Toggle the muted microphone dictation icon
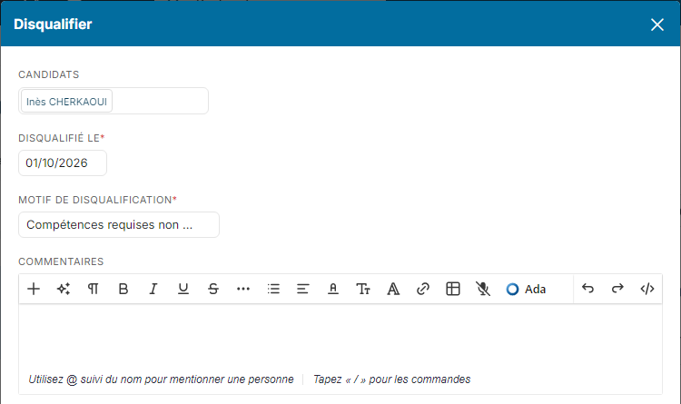The image size is (681, 404). pyautogui.click(x=482, y=289)
